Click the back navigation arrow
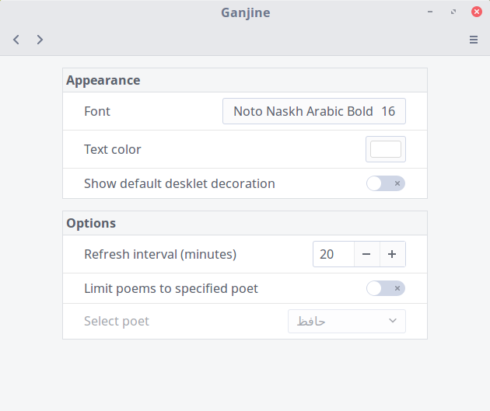Viewport: 490px width, 411px height. (16, 40)
